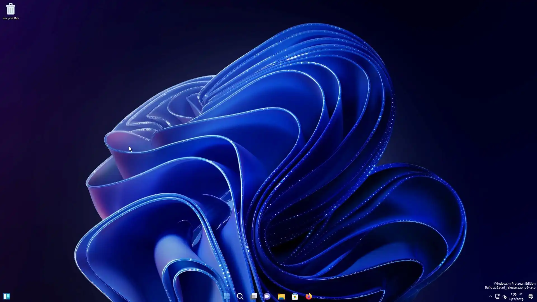
Task: Open the Recycle Bin desktop icon
Action: (x=10, y=9)
